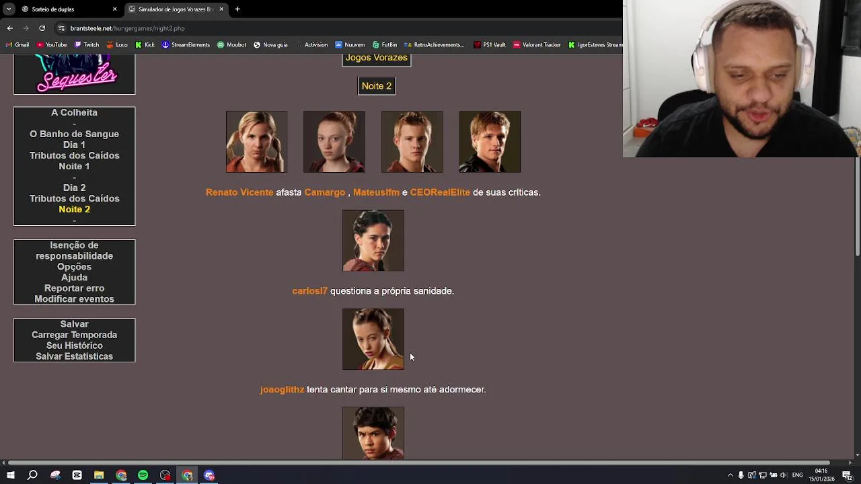Open the RetroAchievements bookmark
The height and width of the screenshot is (484, 861).
point(435,45)
